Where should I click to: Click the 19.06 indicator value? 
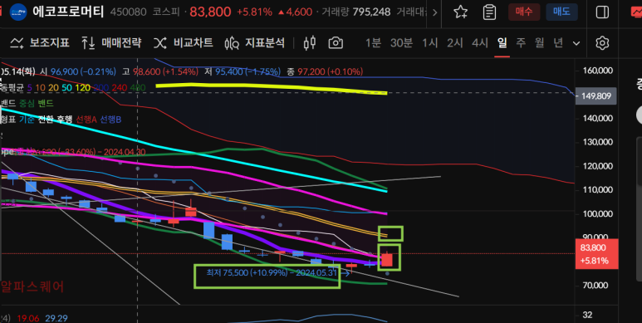coord(28,318)
